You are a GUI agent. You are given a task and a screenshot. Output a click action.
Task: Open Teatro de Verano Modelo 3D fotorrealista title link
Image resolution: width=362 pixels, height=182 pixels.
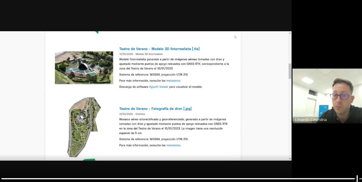tap(159, 49)
